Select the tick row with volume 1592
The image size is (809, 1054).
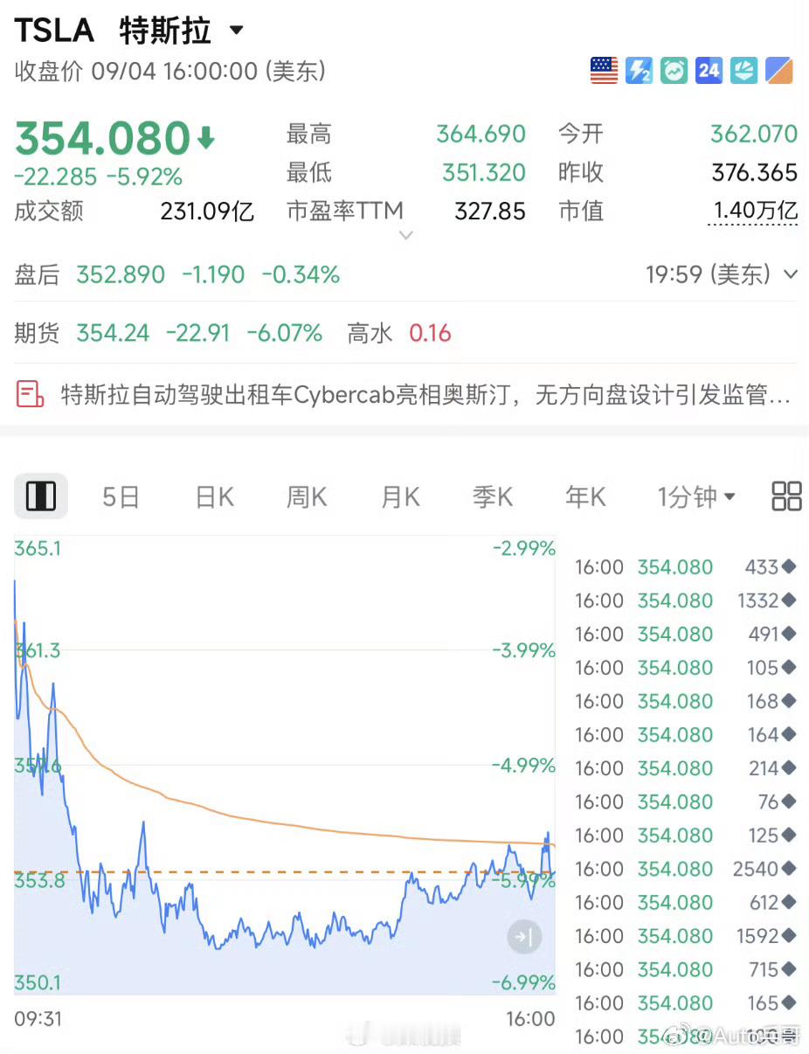[685, 936]
